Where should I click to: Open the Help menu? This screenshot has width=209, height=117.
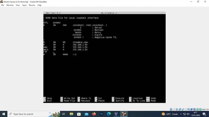click(39, 5)
